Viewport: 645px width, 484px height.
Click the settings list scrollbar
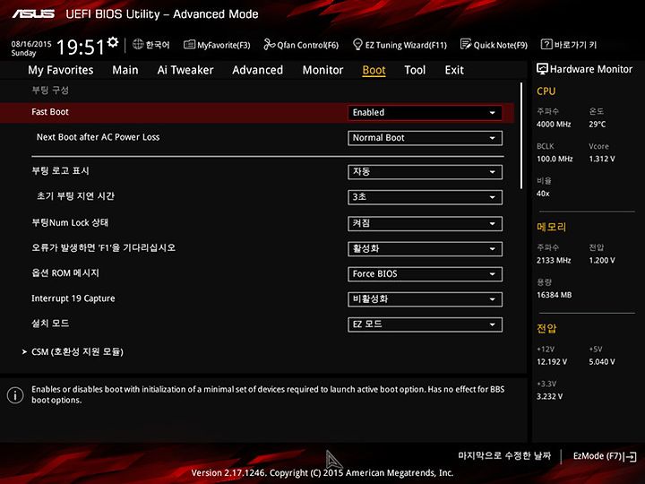tap(521, 136)
